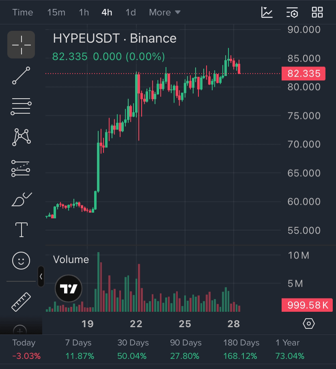Click the 55.000 price axis label
Image resolution: width=336 pixels, height=369 pixels.
pos(304,231)
